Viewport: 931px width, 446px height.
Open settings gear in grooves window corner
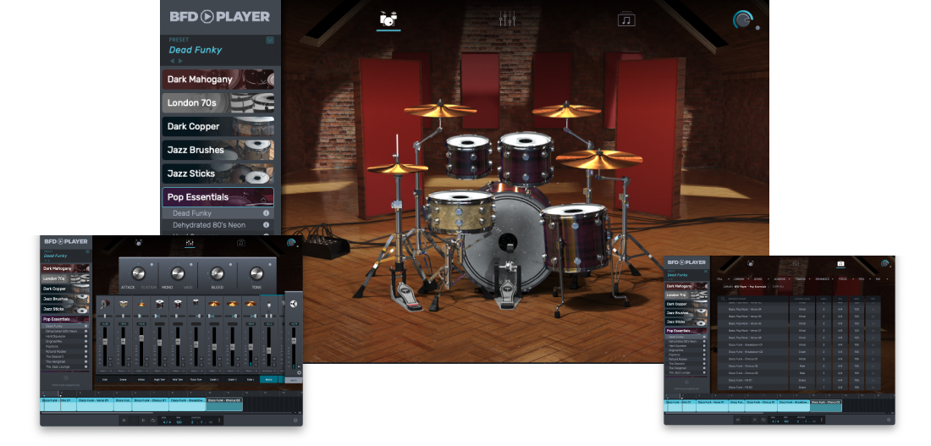889,420
